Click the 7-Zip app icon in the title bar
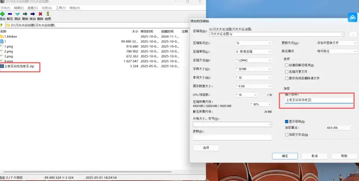Viewport: 359px width, 181px height. coord(2,1)
